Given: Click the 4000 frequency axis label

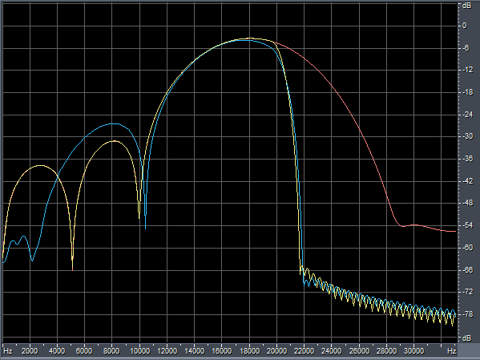Looking at the screenshot, I should point(57,351).
